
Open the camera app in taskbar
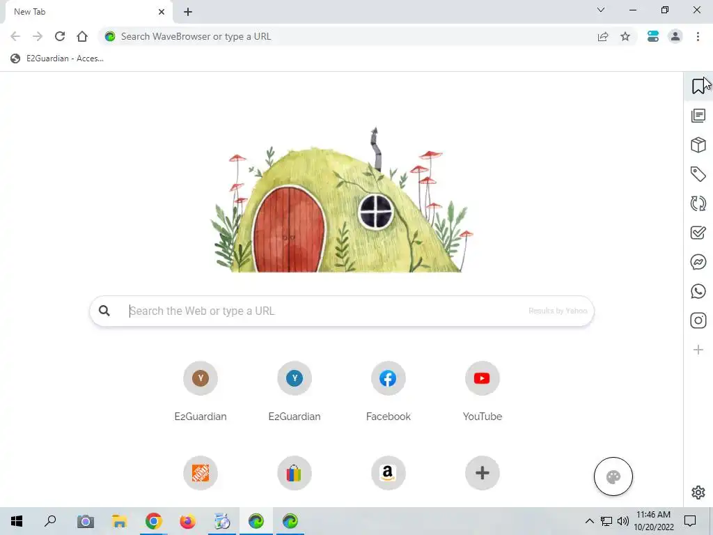pos(85,521)
